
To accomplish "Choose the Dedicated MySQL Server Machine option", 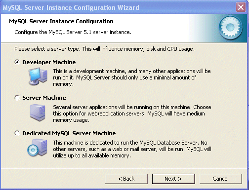I will pyautogui.click(x=17, y=133).
